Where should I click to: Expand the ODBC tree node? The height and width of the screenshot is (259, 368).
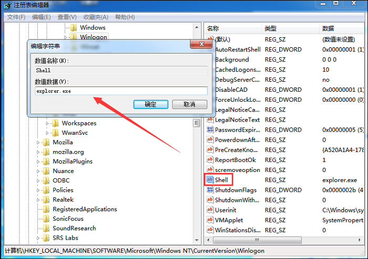[x=38, y=181]
